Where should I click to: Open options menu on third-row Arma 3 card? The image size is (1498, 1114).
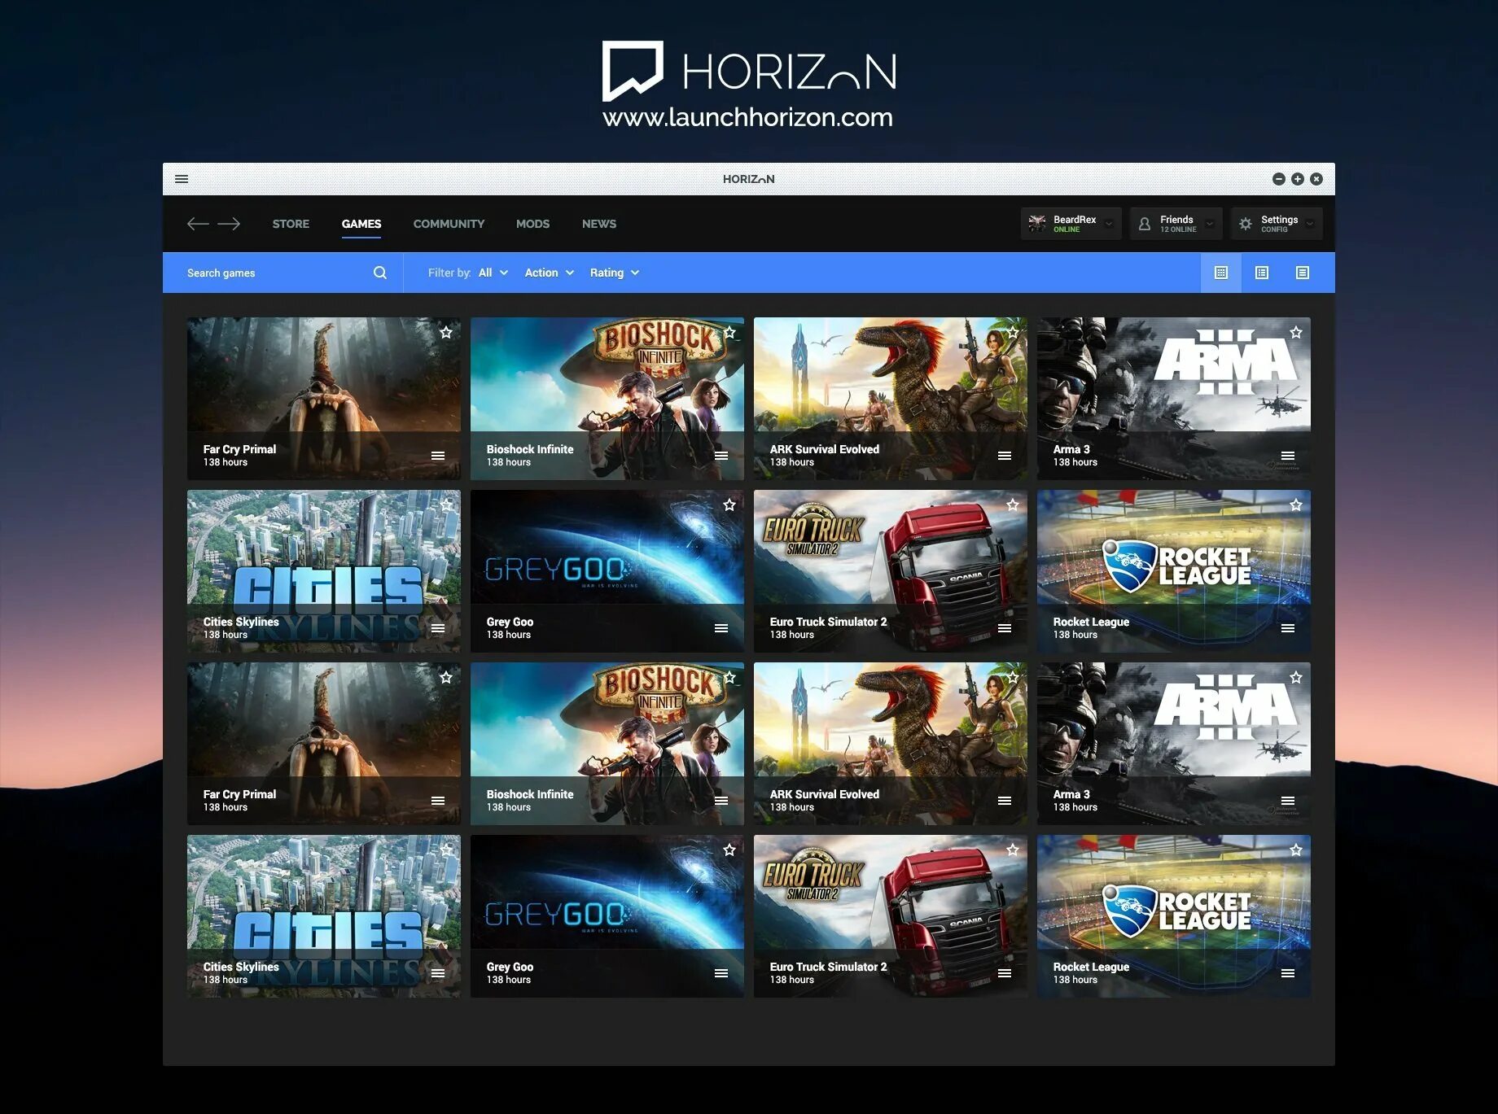[1288, 801]
